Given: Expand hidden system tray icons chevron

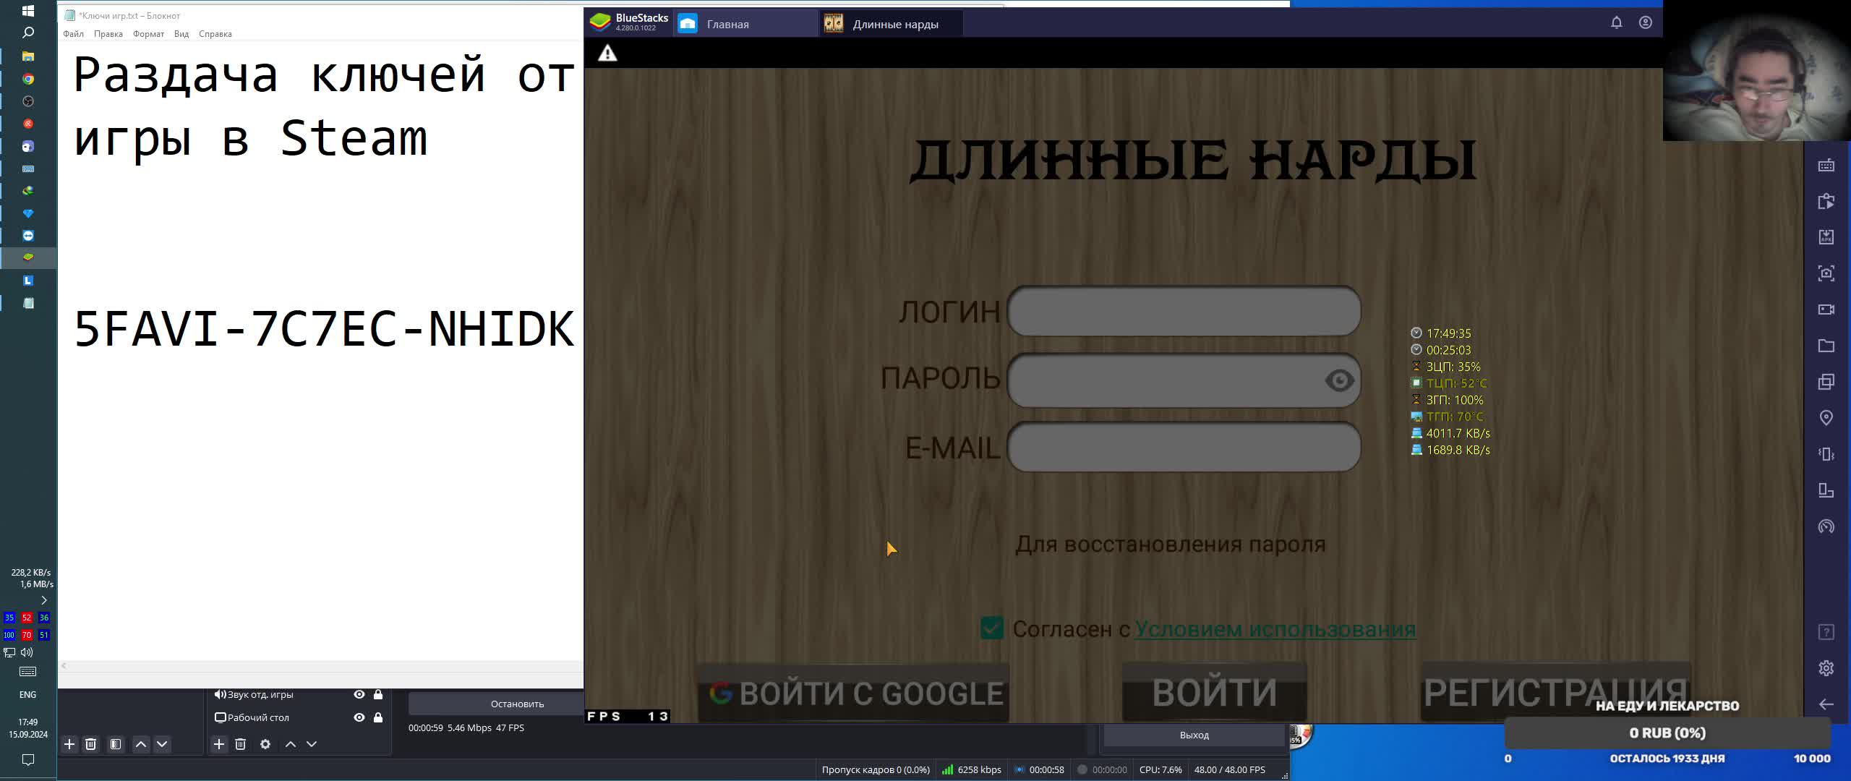Looking at the screenshot, I should point(44,600).
